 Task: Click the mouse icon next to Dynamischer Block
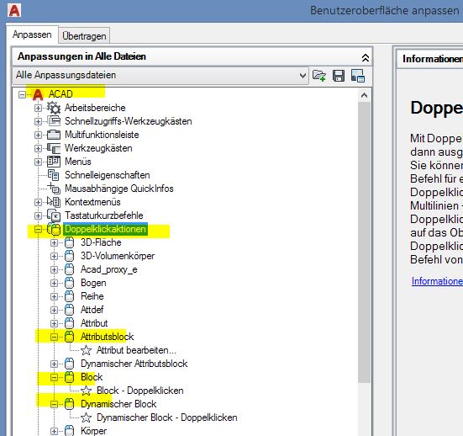coord(70,404)
